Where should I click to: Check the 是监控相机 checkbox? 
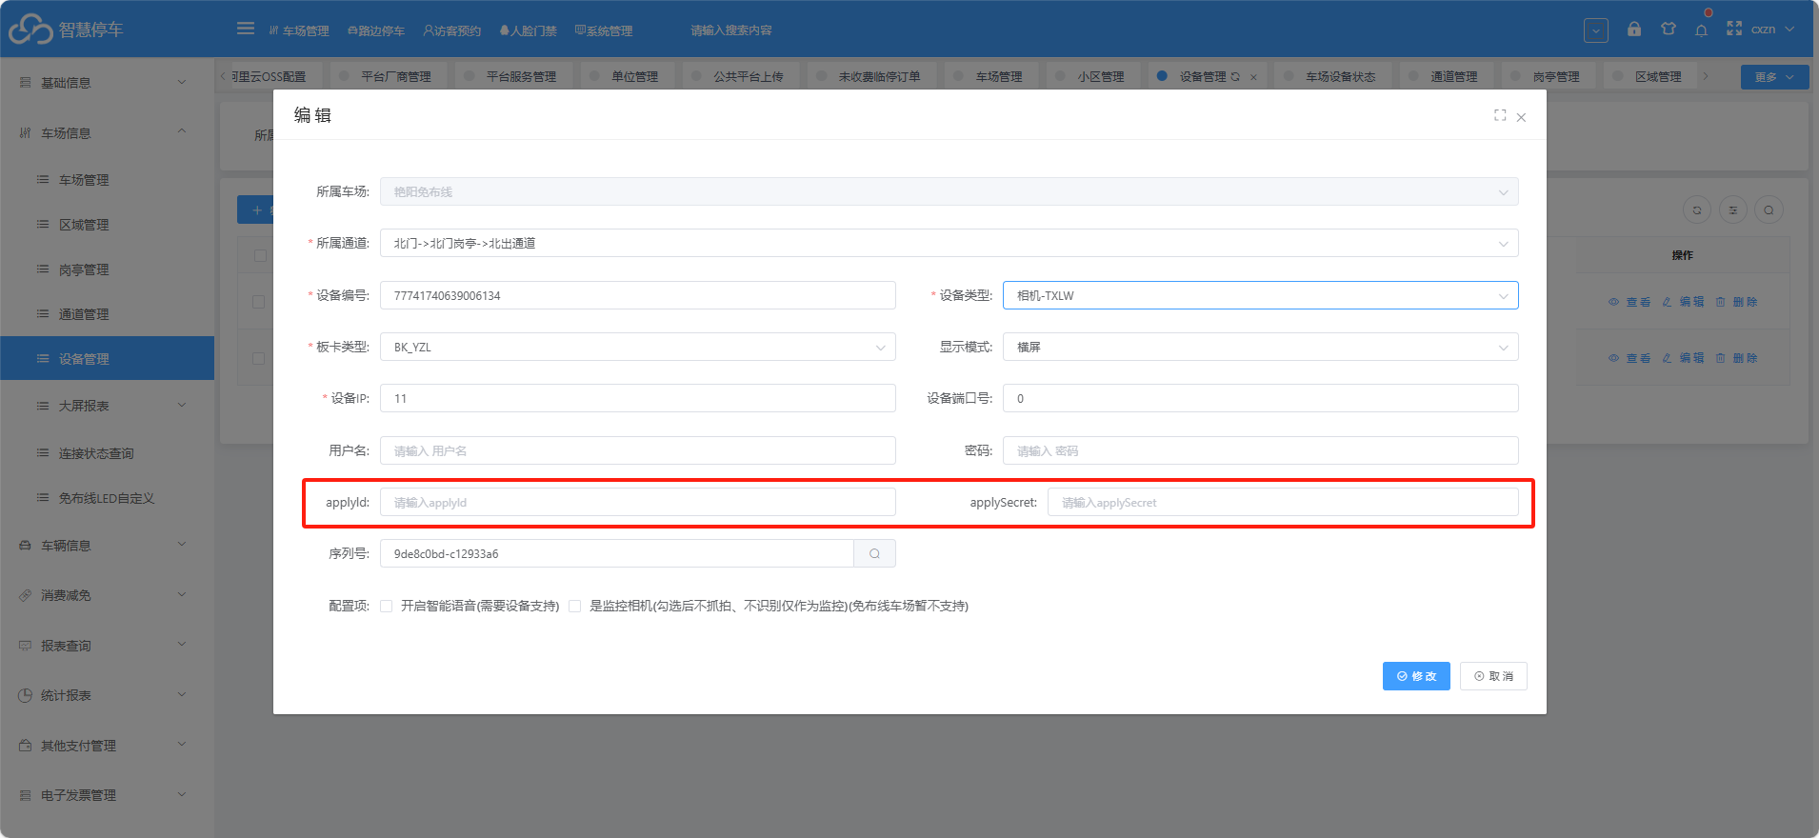[x=574, y=606]
